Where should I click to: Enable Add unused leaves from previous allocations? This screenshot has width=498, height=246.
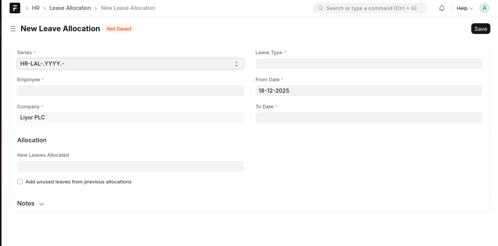(x=20, y=182)
